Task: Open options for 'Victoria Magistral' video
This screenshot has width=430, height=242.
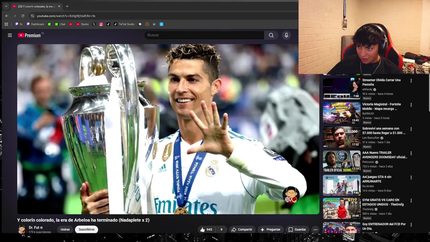Action: point(411,105)
